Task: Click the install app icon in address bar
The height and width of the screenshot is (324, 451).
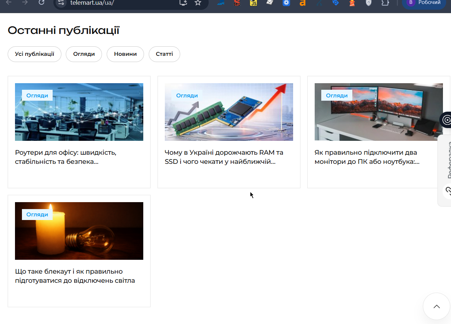Action: tap(183, 3)
